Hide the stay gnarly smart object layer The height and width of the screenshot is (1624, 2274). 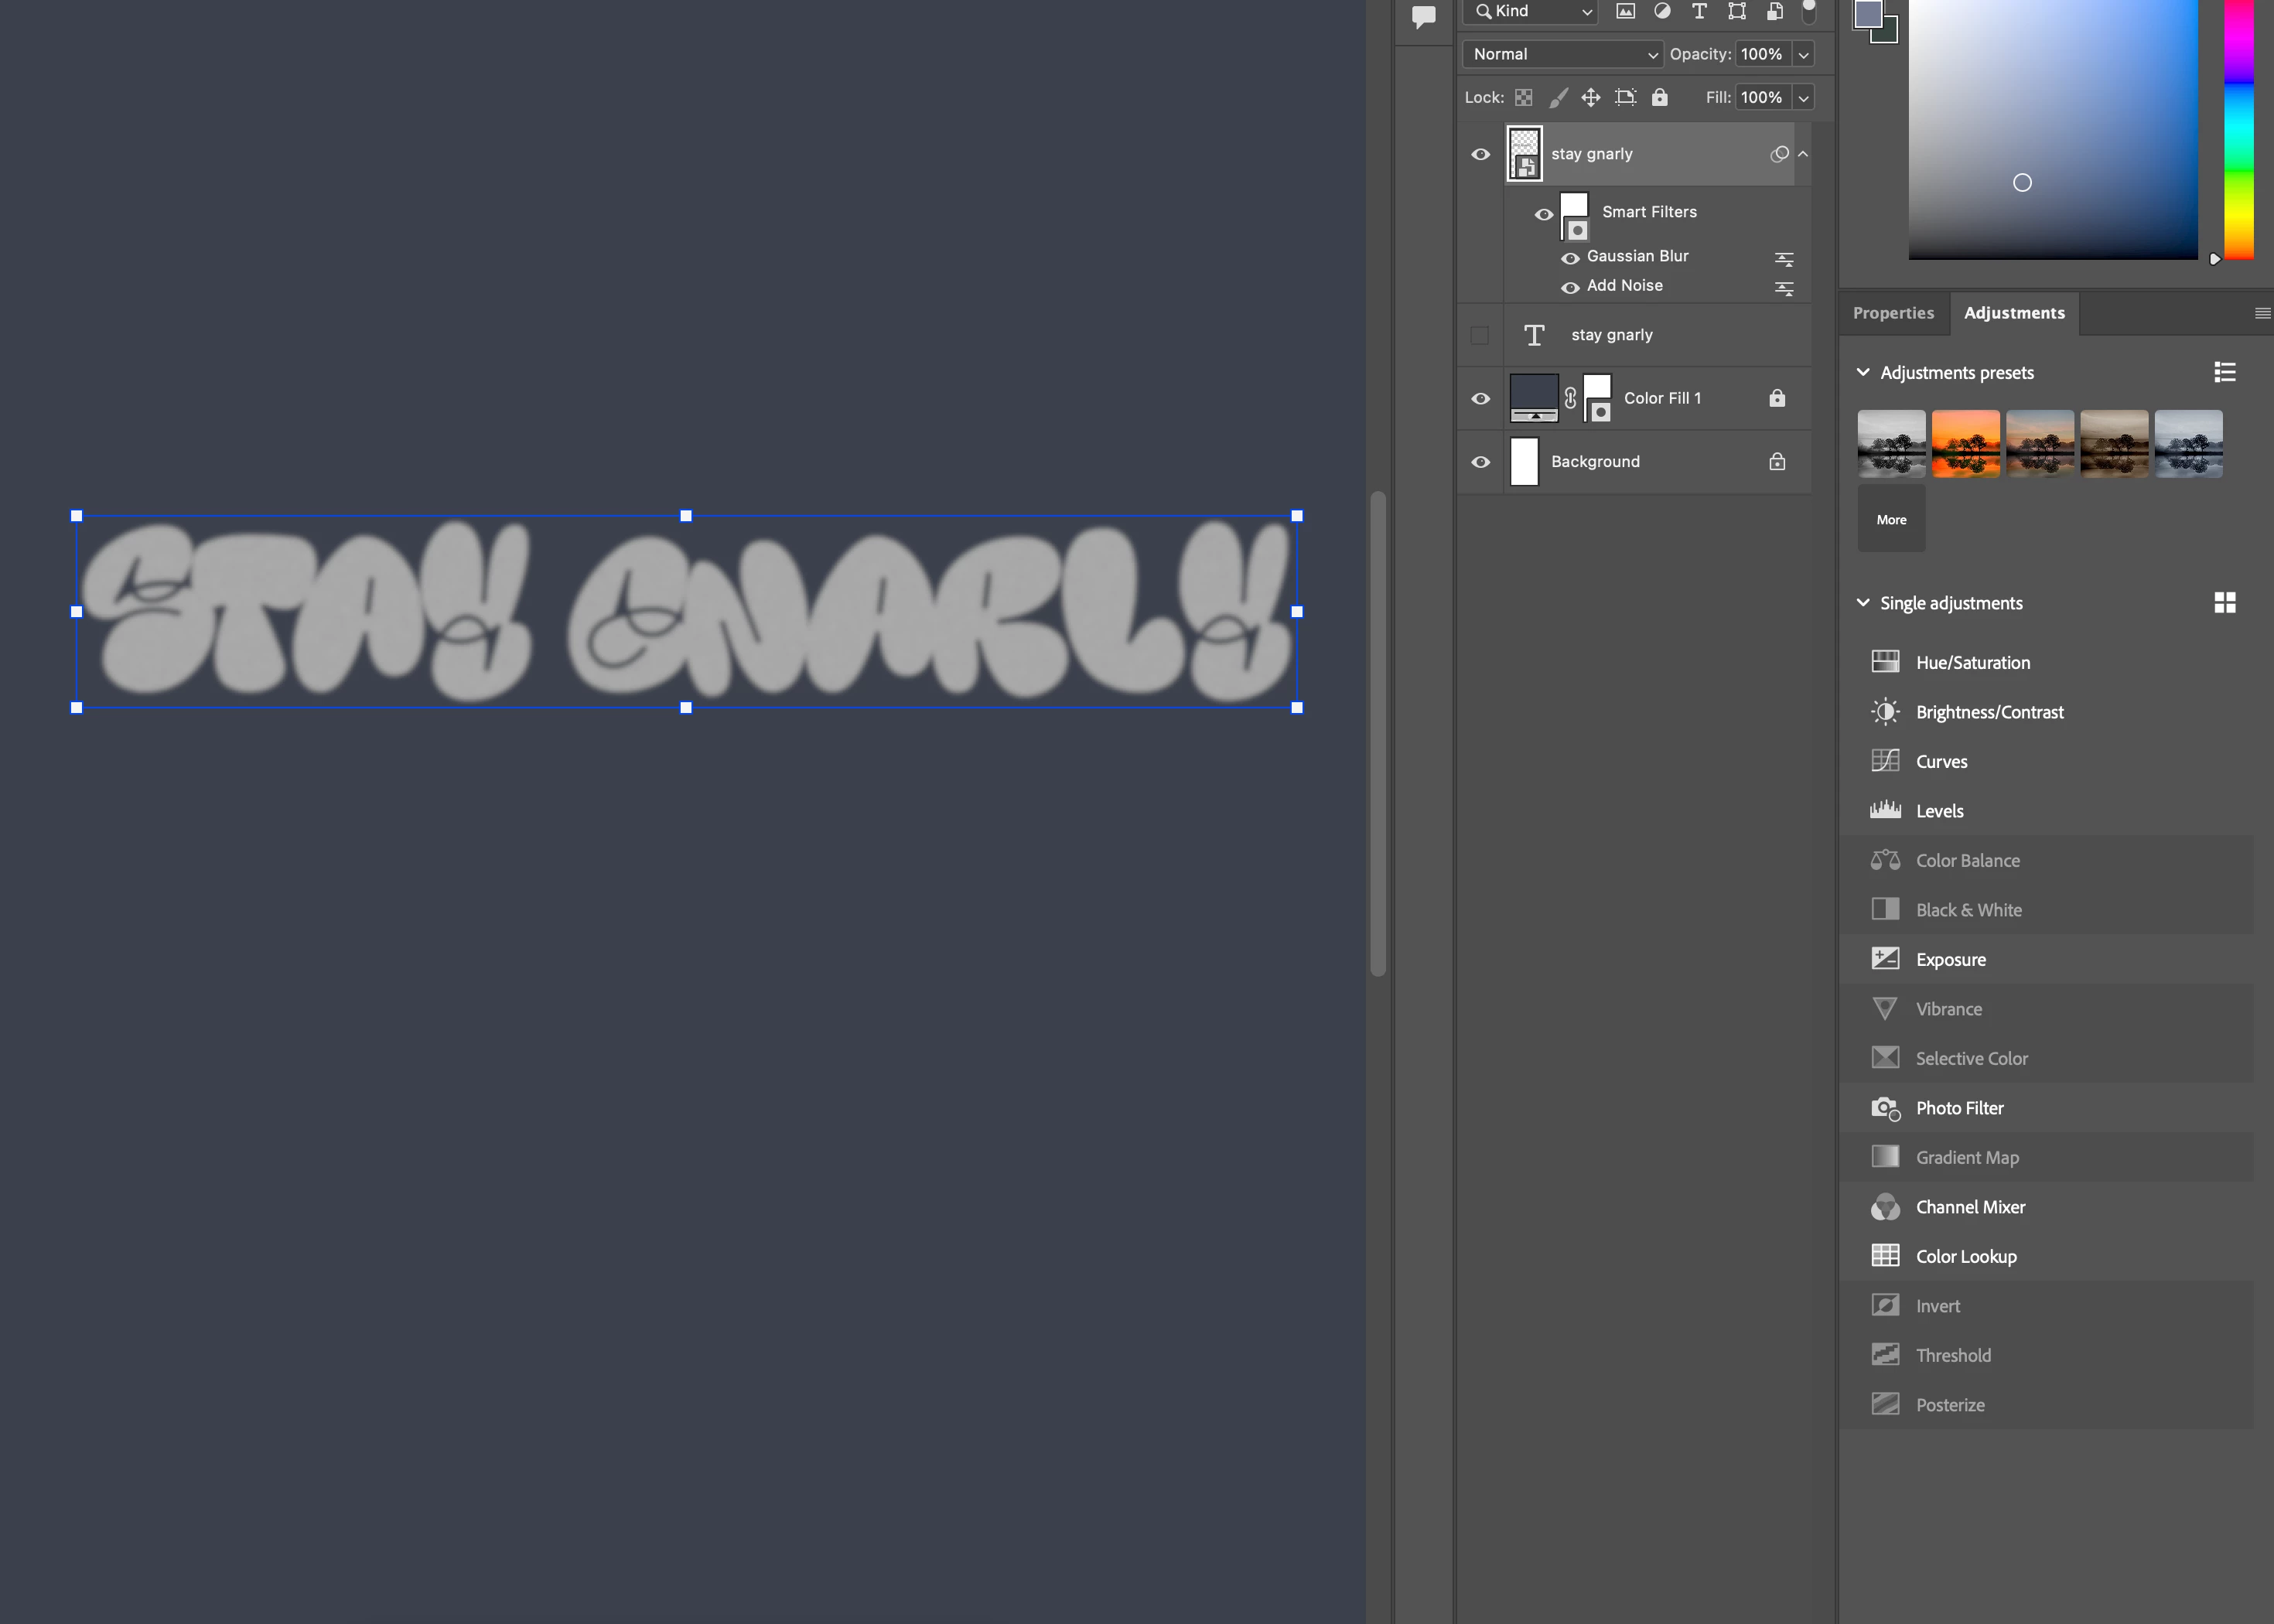[1480, 154]
